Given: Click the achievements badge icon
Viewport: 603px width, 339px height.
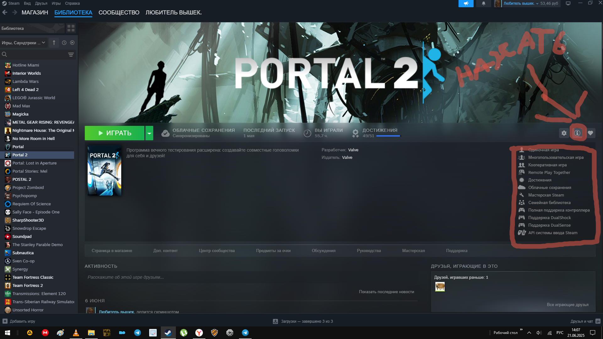Looking at the screenshot, I should [356, 133].
